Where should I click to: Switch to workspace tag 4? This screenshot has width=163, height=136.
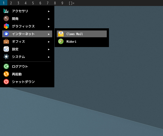click(x=26, y=3)
